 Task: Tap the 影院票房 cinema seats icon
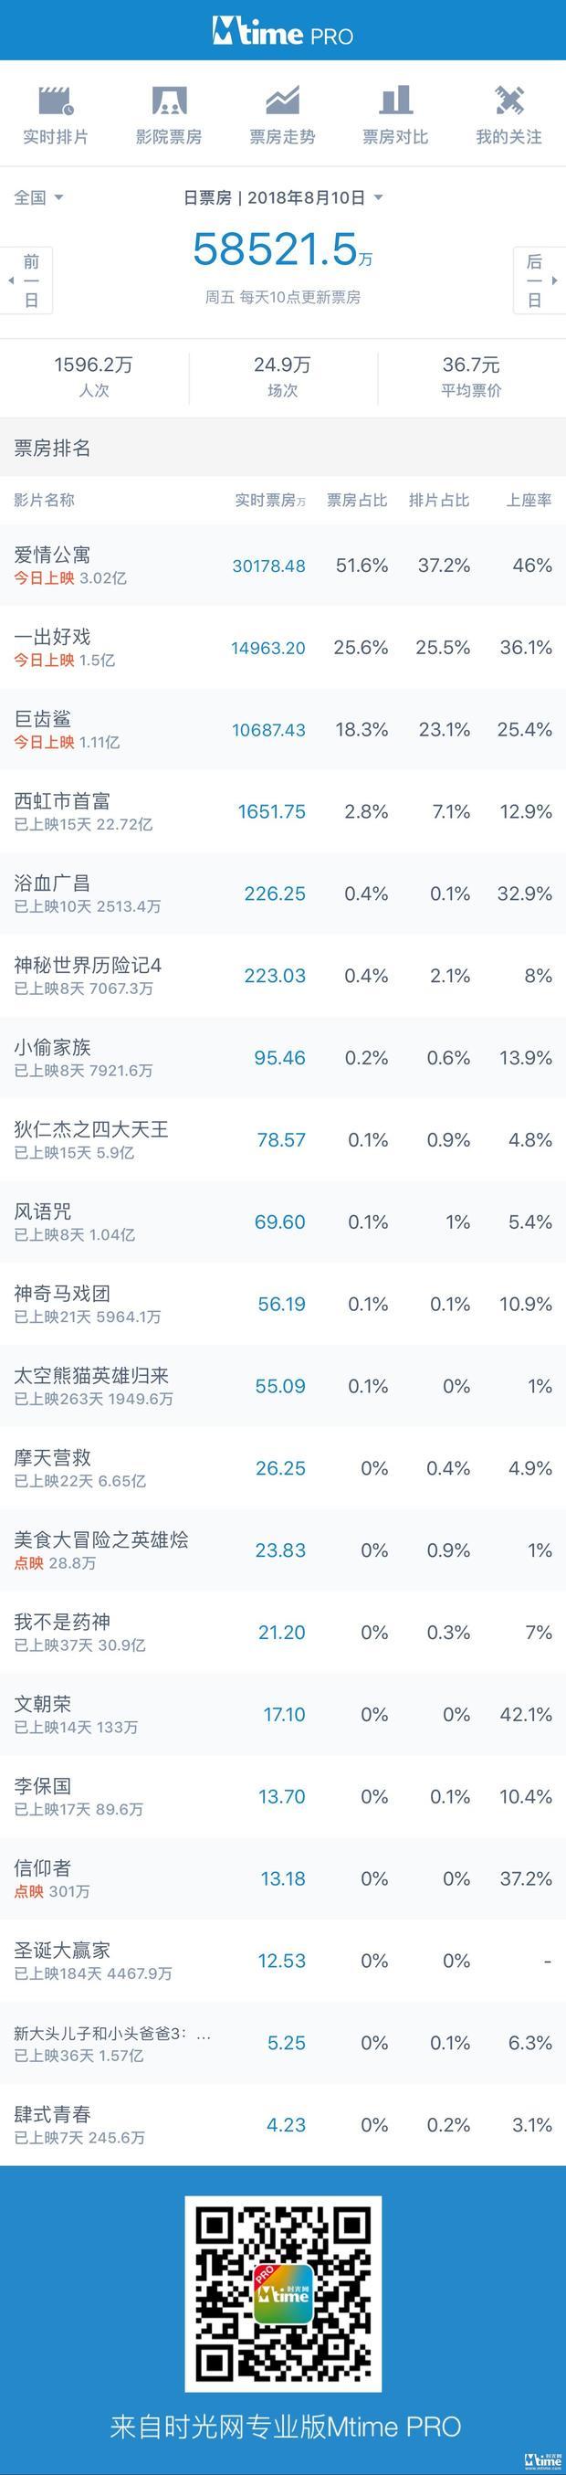coord(169,100)
